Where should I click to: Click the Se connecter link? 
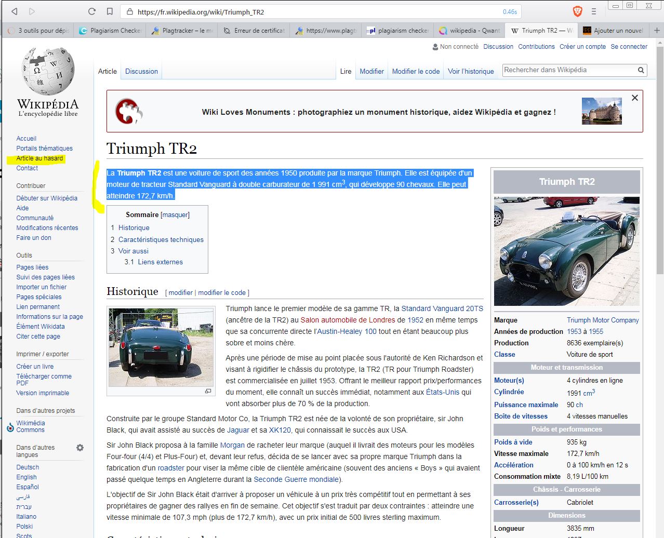coord(629,47)
